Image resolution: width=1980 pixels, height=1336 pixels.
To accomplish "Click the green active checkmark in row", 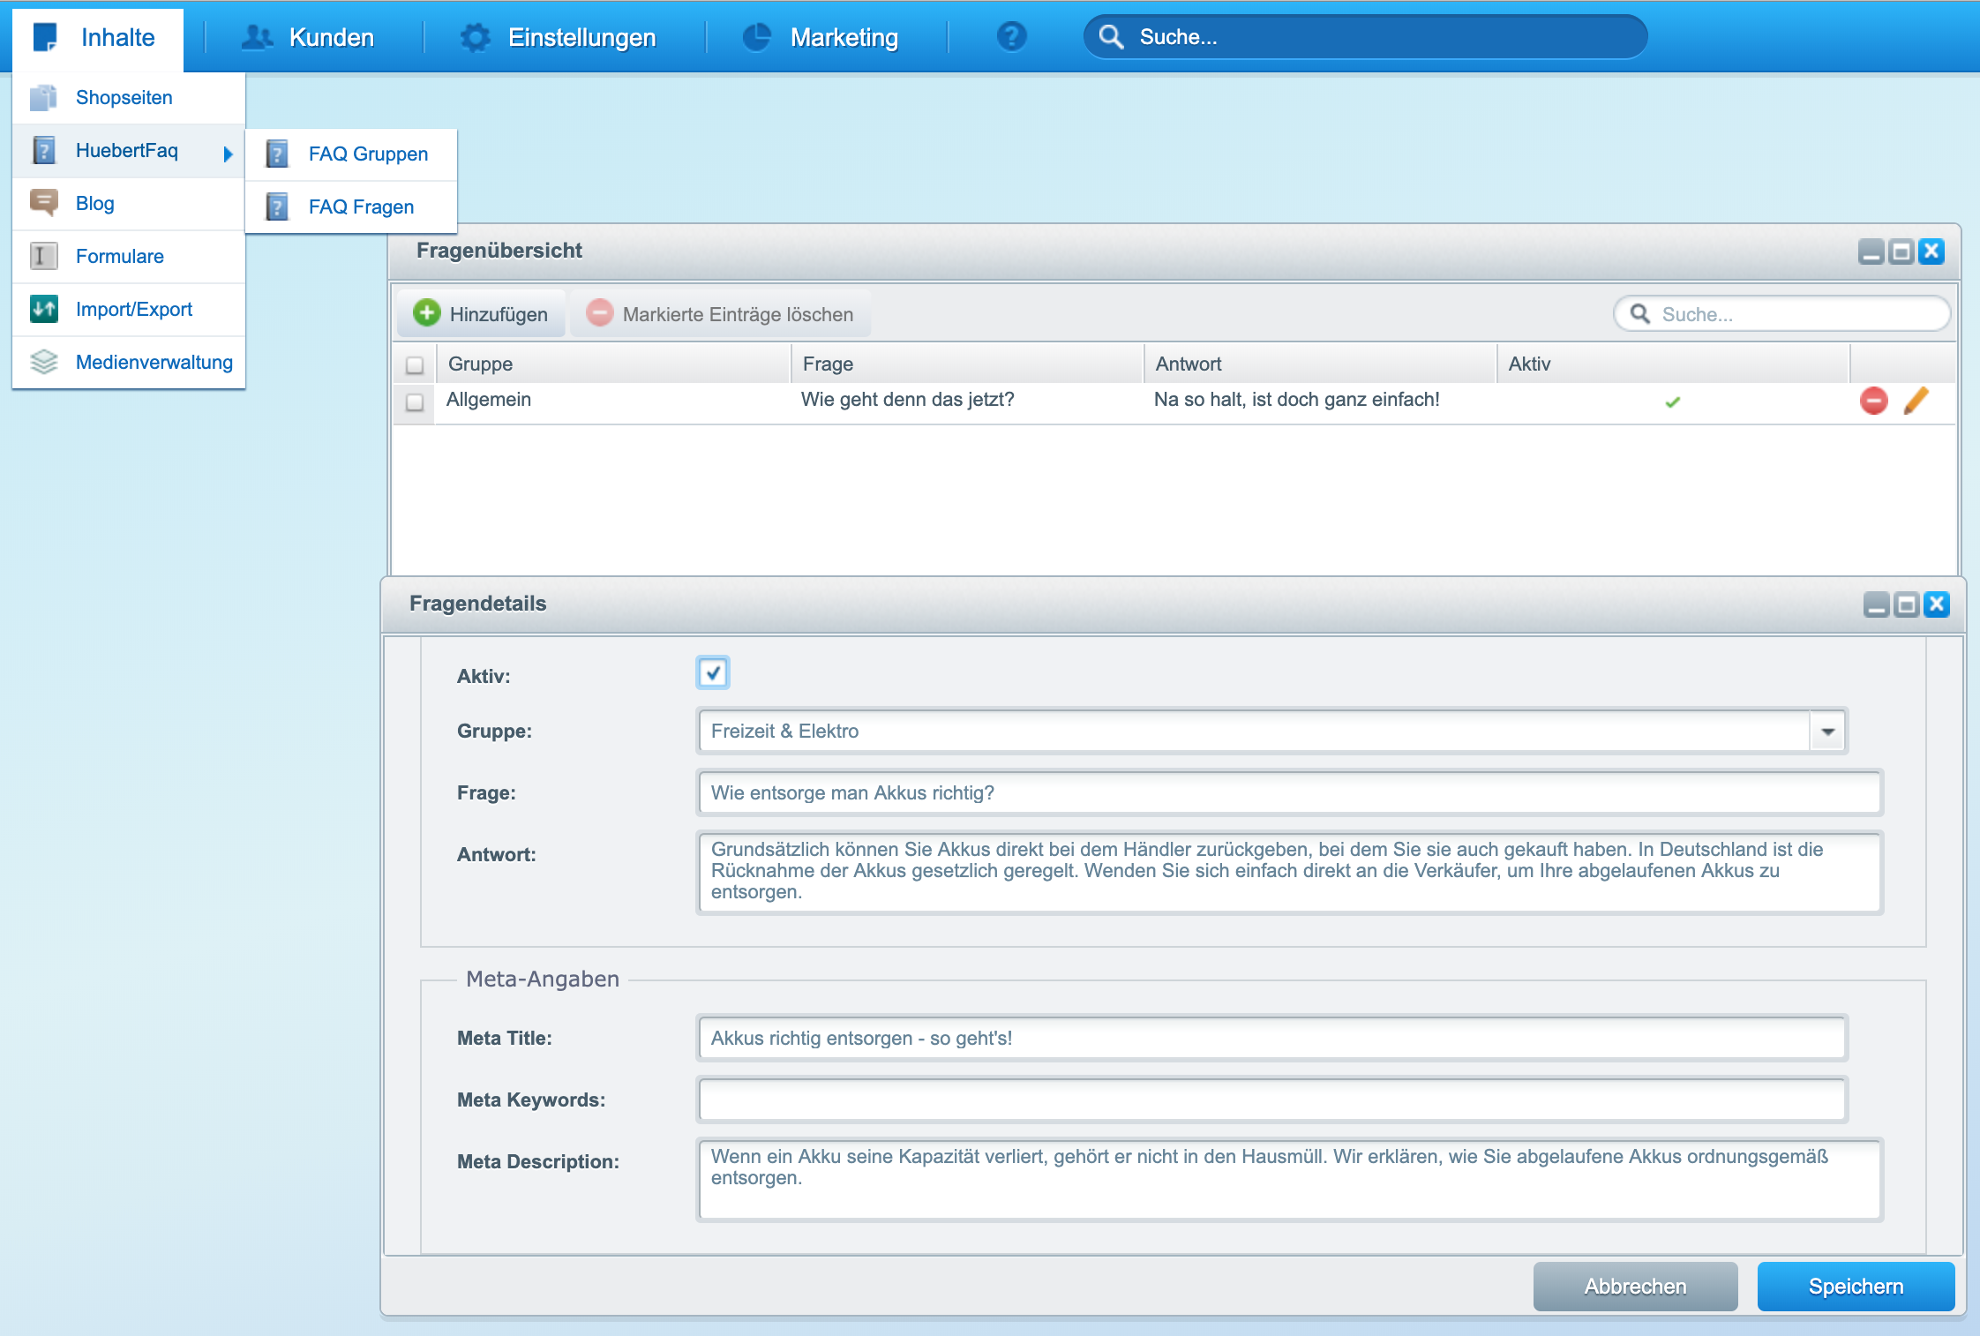I will pyautogui.click(x=1672, y=402).
